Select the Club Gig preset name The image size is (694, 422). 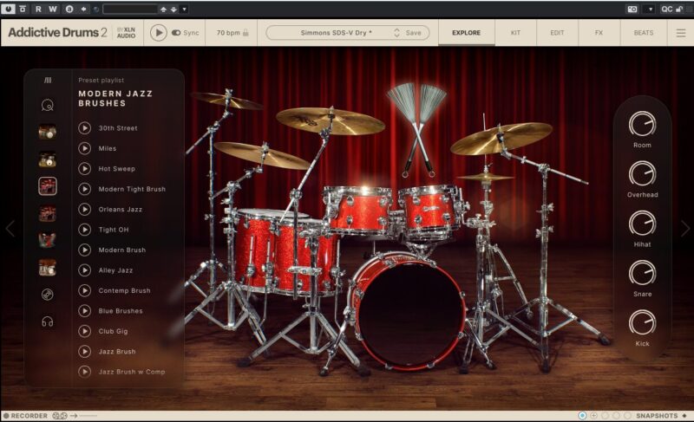click(x=113, y=331)
